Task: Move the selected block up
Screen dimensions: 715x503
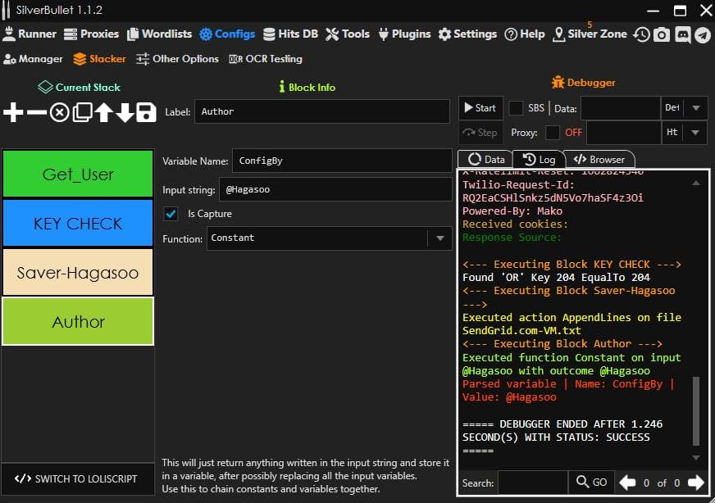Action: pyautogui.click(x=103, y=113)
